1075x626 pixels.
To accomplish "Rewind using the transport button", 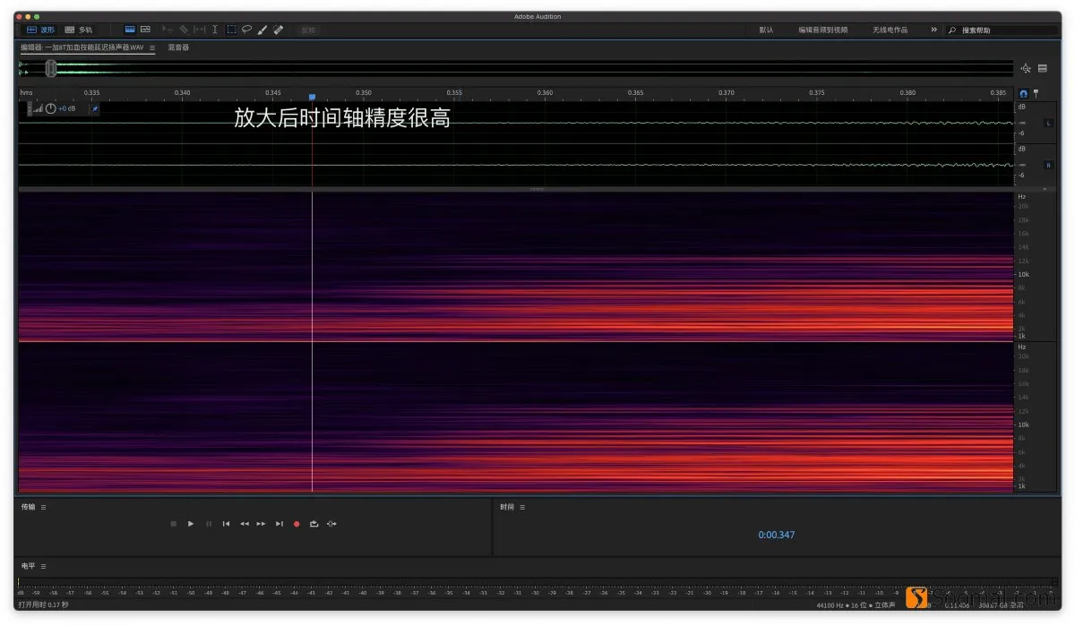I will click(x=244, y=524).
